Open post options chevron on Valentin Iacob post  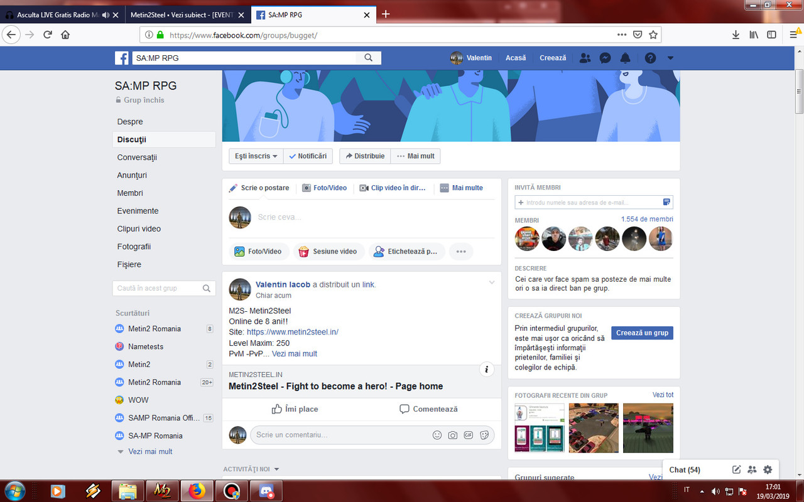tap(492, 283)
